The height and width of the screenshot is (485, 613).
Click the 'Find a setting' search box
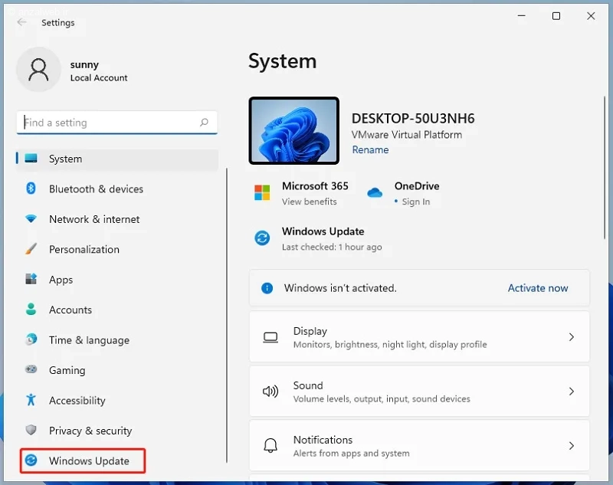(117, 123)
